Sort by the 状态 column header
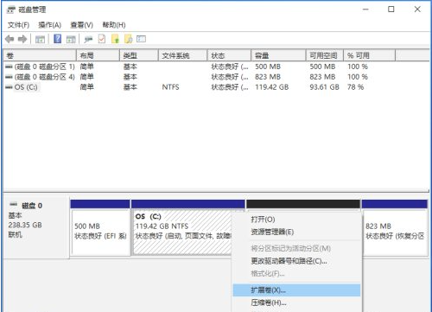Screen dimensions: 432x312 229,55
